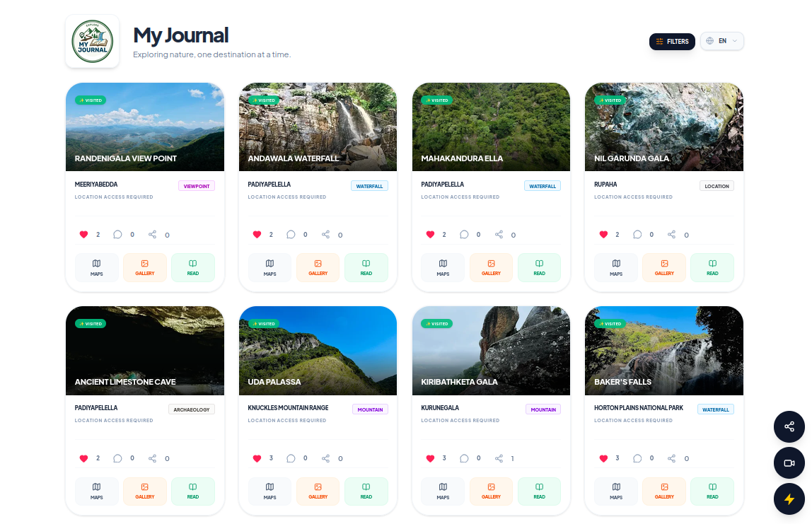The height and width of the screenshot is (524, 812).
Task: Open the floating video camera button
Action: point(789,463)
